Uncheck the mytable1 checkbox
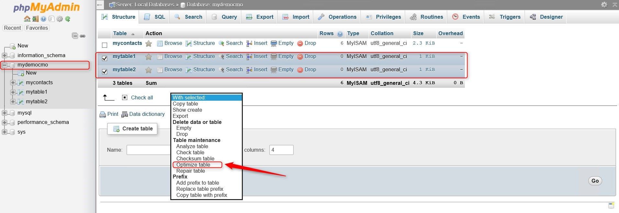 (x=105, y=58)
